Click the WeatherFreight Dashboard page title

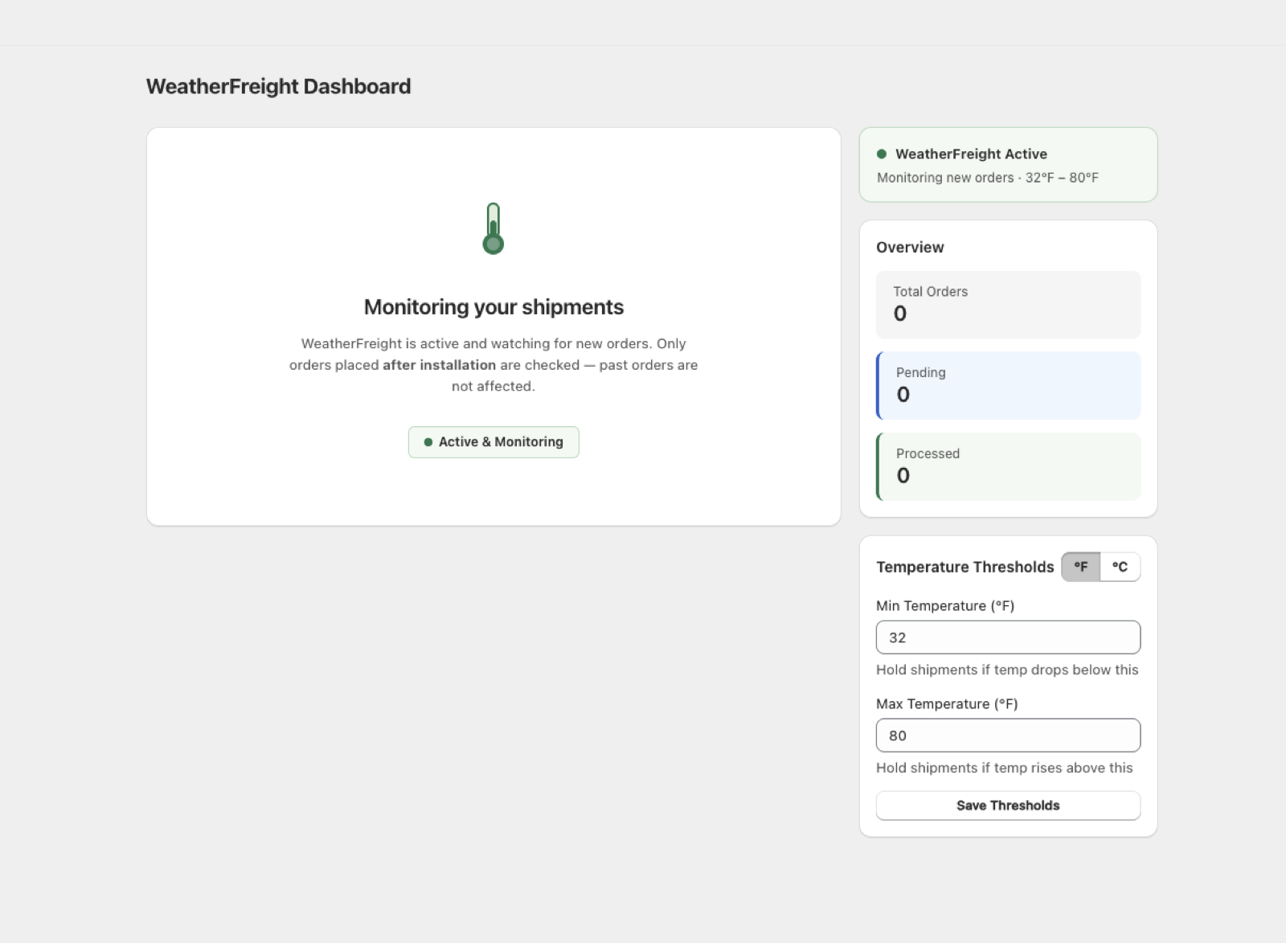(x=278, y=86)
